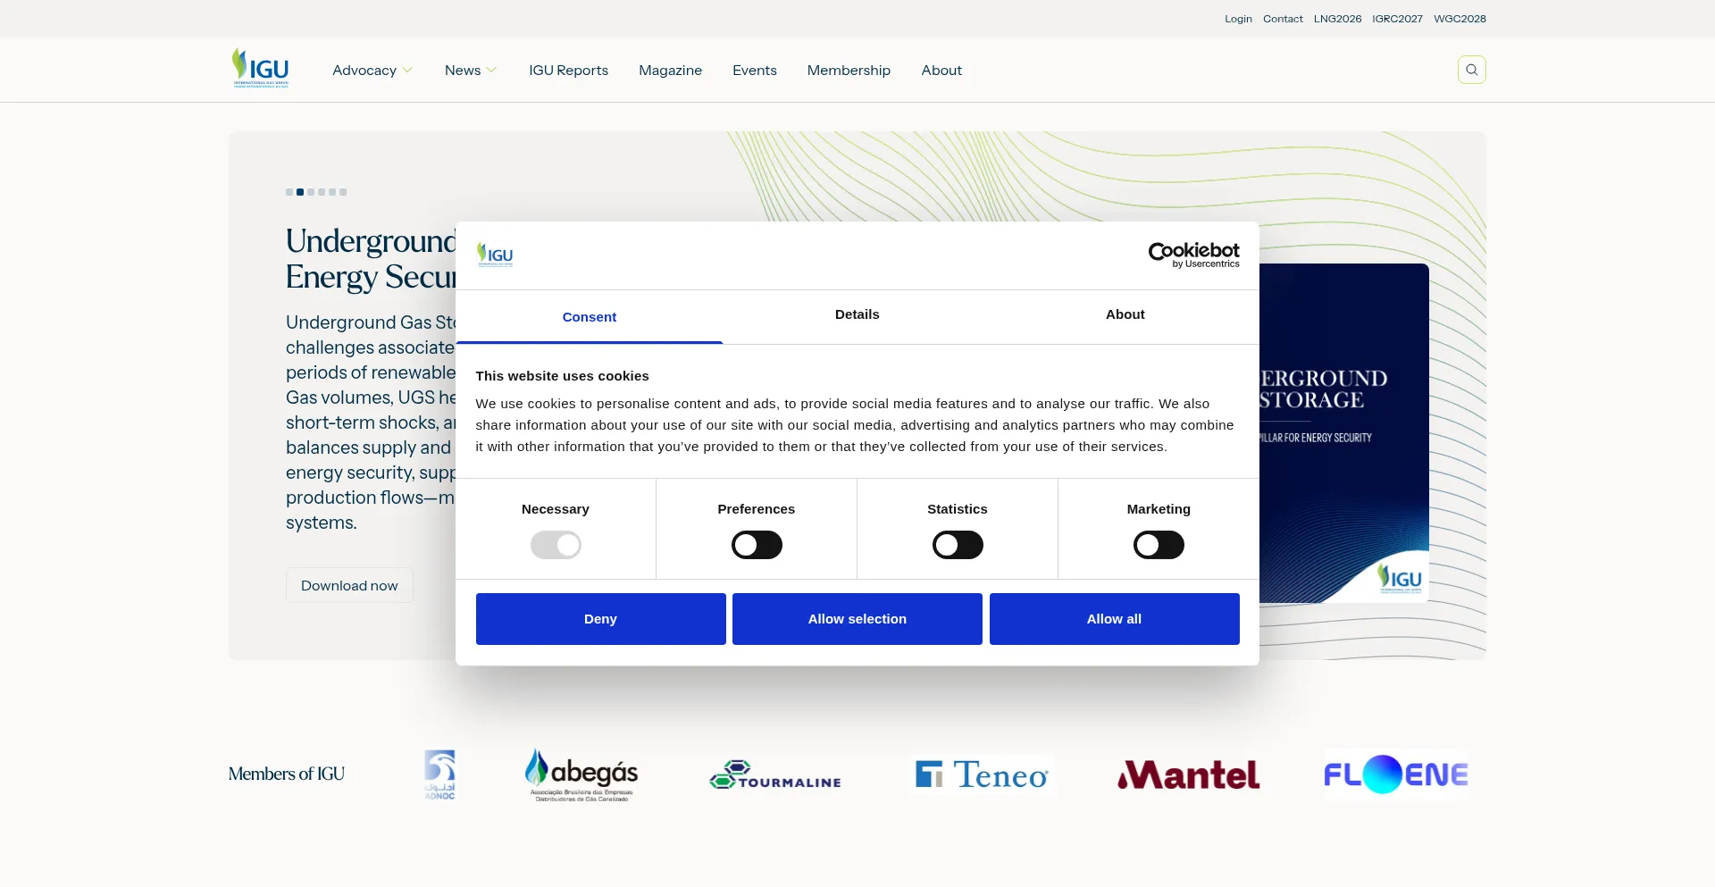This screenshot has height=887, width=1715.
Task: Switch to the About tab in cookie dialog
Action: (1125, 314)
